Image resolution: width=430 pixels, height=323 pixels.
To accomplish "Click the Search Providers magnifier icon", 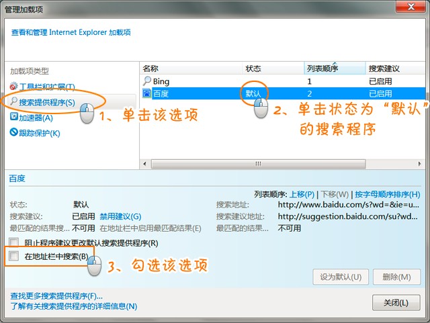I will pos(13,103).
